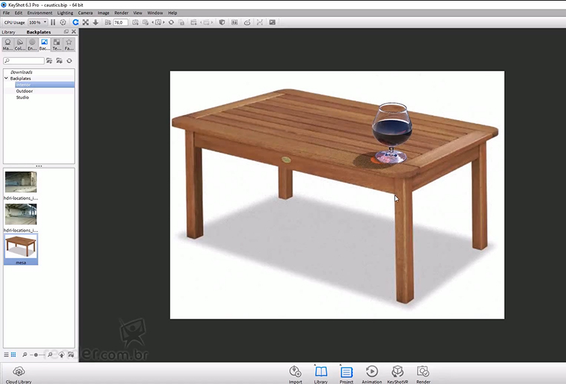Open the KeyShotVR tool

(398, 374)
